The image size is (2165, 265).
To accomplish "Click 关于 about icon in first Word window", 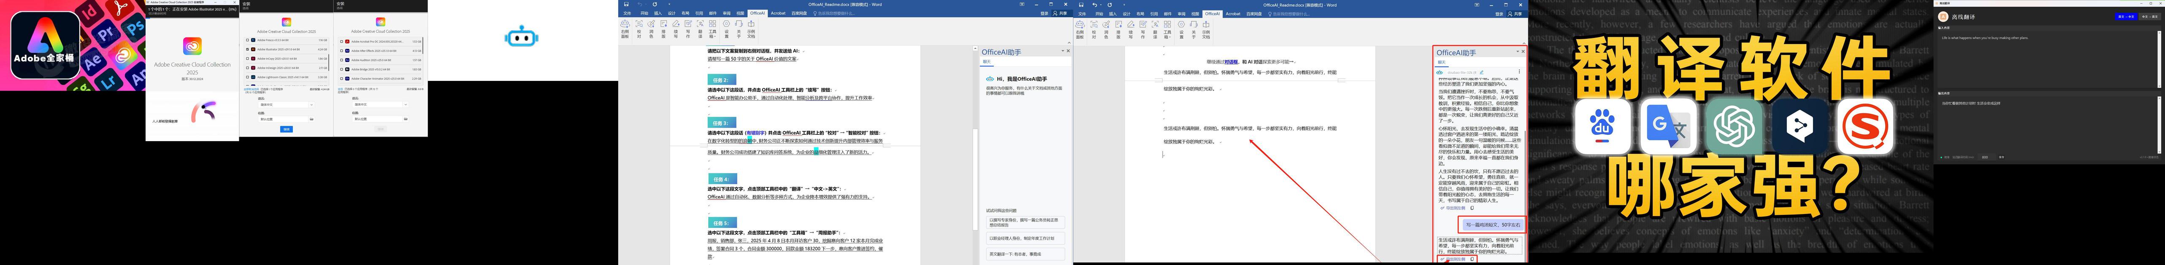I will 739,29.
